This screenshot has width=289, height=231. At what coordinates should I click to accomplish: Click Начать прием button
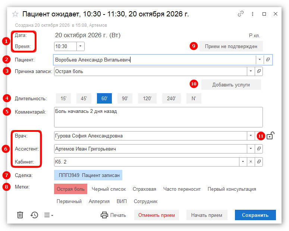207,215
